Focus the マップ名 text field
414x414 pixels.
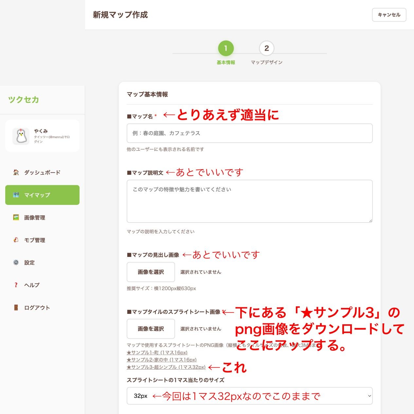pyautogui.click(x=249, y=133)
